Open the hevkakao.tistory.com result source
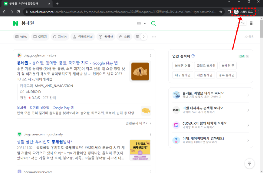The height and width of the screenshot is (173, 263). [38, 172]
